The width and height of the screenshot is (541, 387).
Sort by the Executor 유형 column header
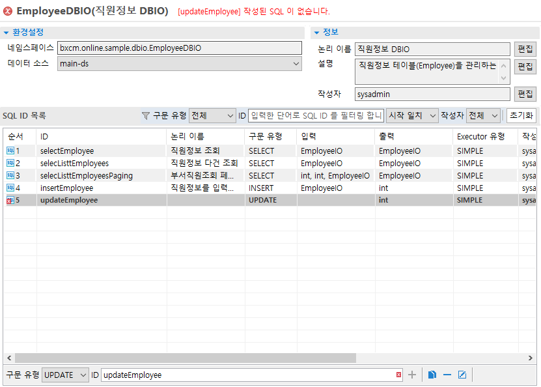481,136
